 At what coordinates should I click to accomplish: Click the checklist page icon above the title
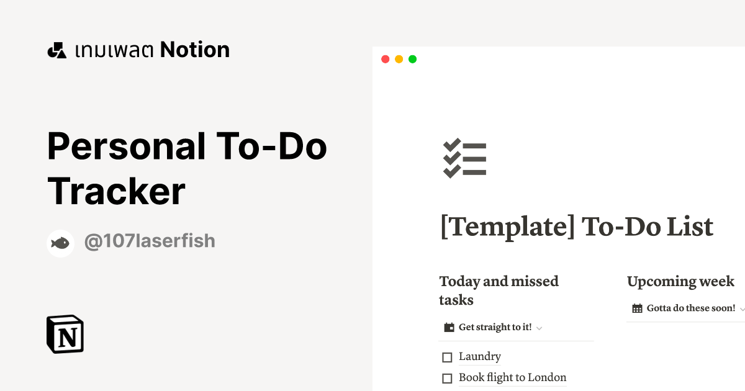tap(464, 158)
